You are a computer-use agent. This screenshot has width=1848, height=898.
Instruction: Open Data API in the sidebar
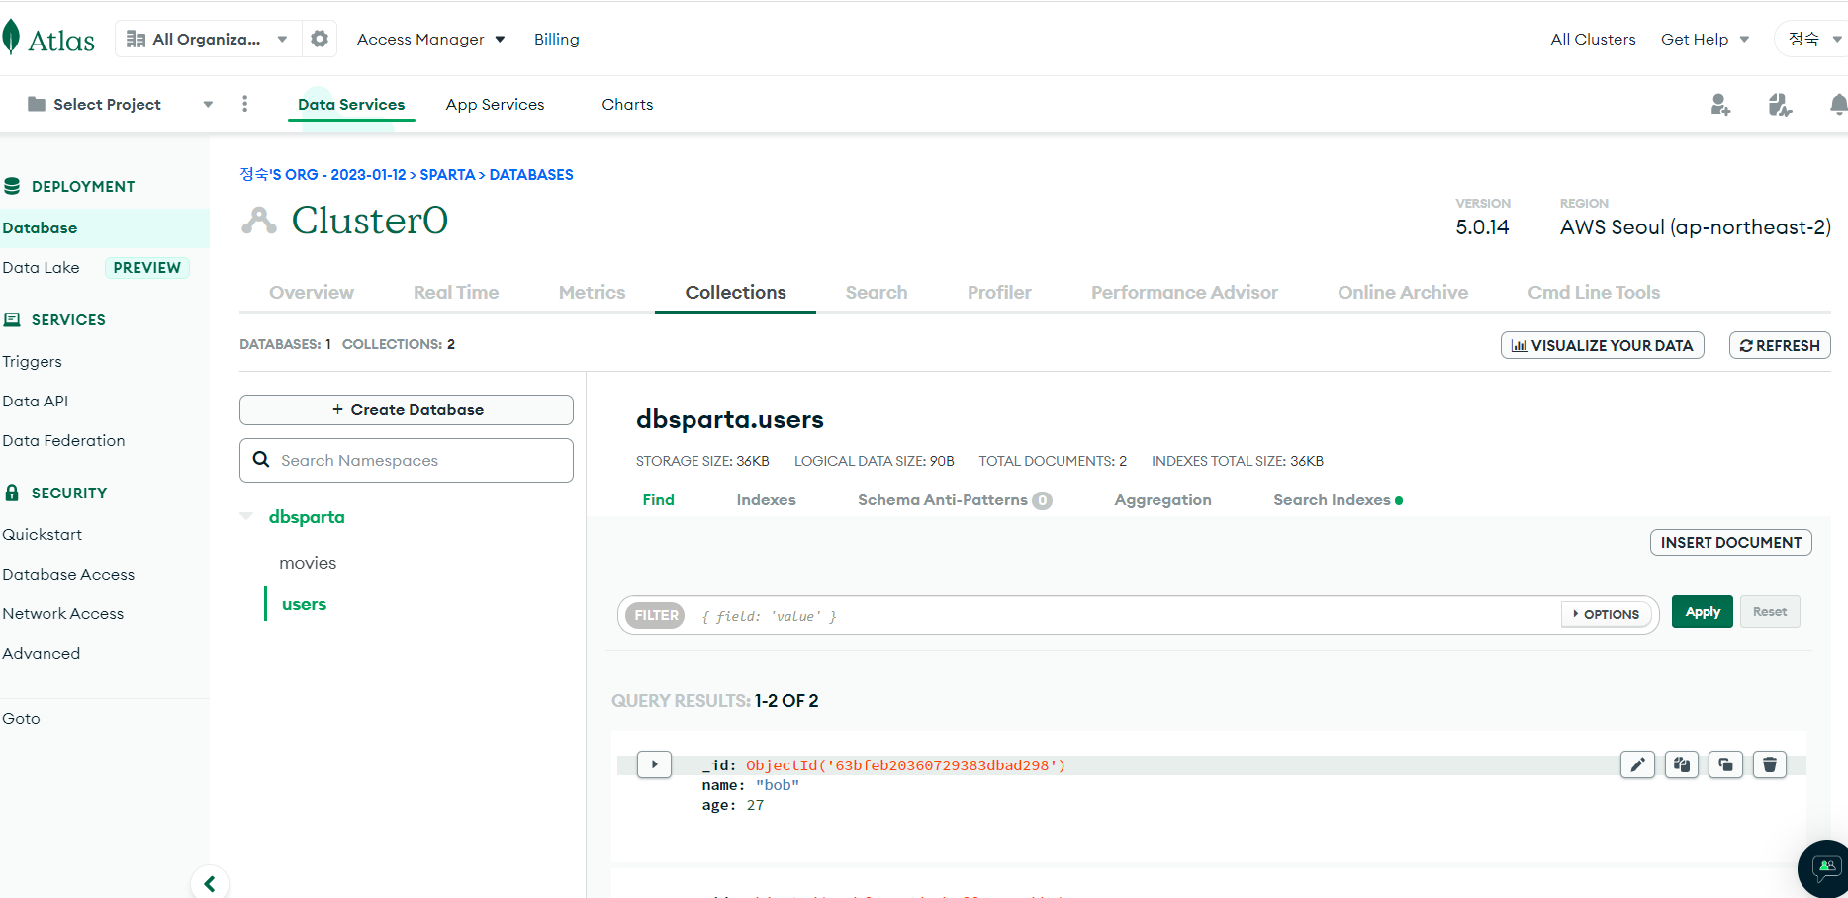click(35, 401)
